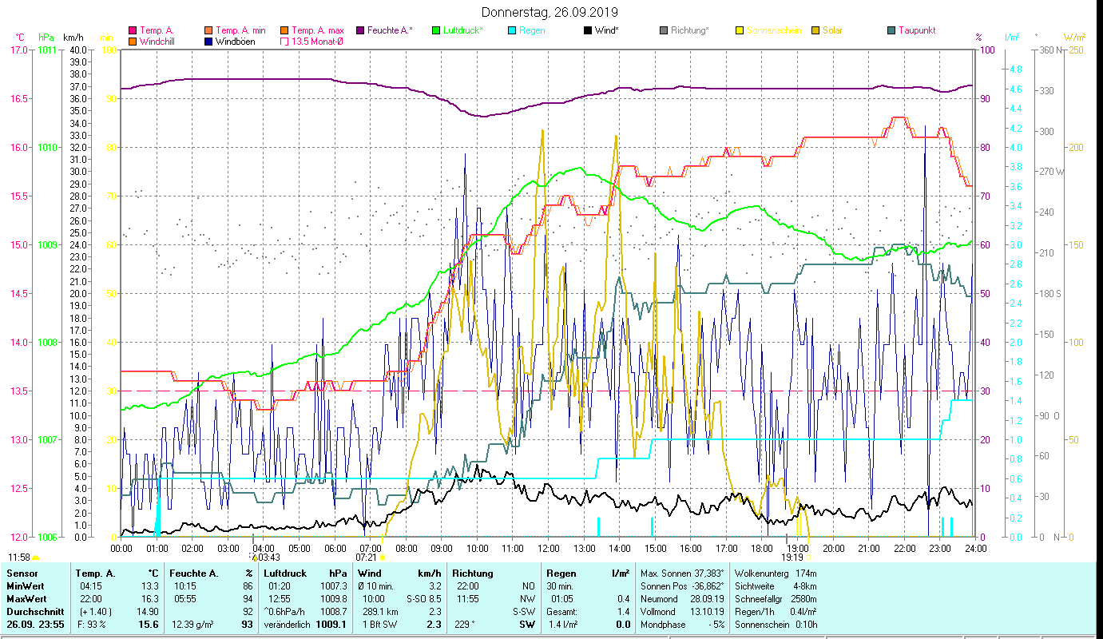The image size is (1103, 639).
Task: Click the yellow Sonnenschein legend swatch
Action: (x=740, y=30)
